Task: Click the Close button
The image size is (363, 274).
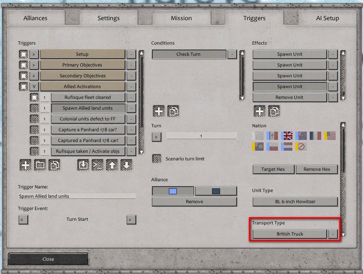Action: (x=48, y=259)
